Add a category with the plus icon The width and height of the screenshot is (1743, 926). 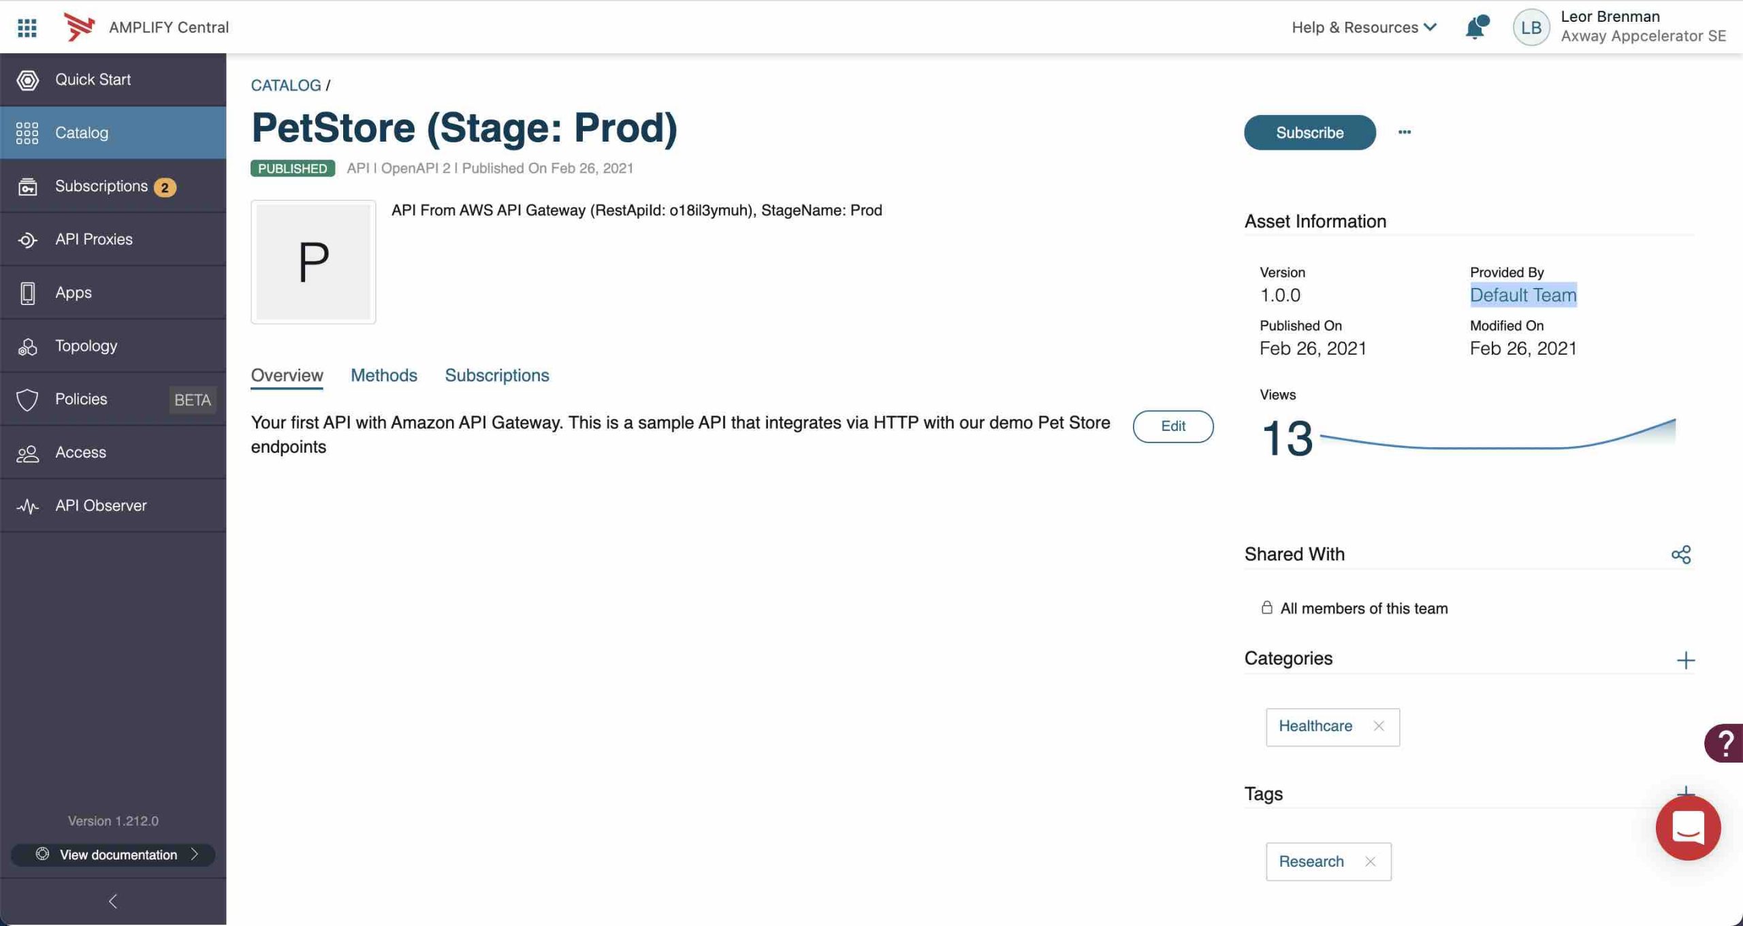1685,660
